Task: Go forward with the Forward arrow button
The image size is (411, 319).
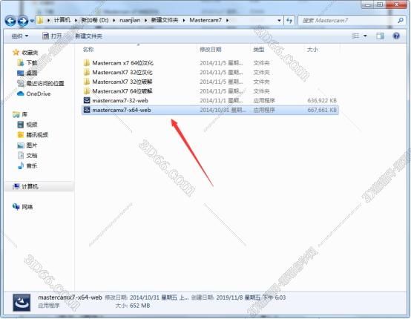Action: click(23, 21)
